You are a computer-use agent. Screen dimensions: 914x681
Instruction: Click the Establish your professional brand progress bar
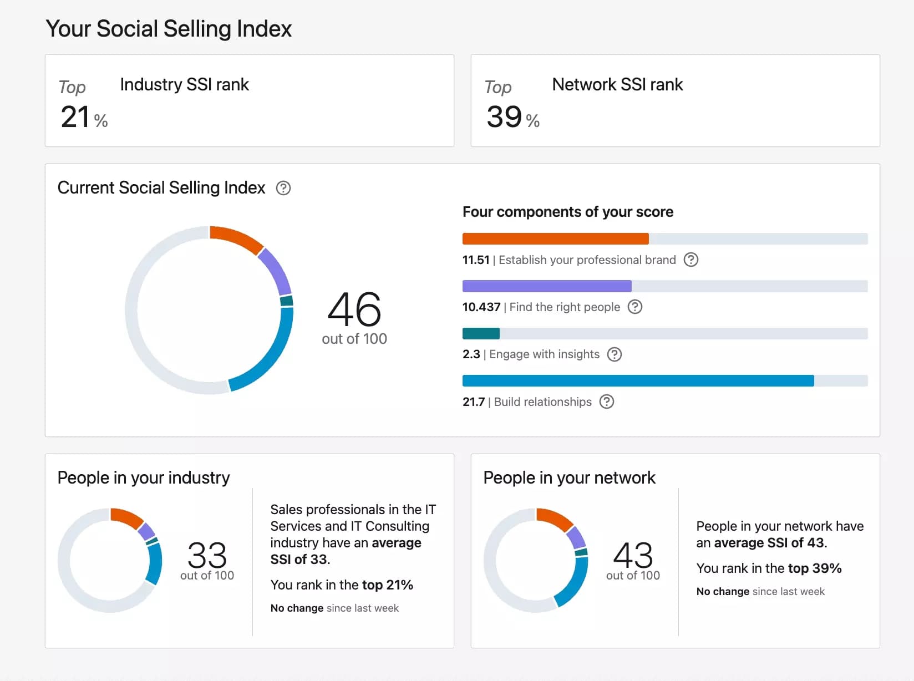[x=555, y=238]
